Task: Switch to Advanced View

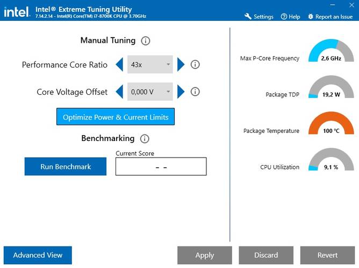Action: [x=38, y=255]
